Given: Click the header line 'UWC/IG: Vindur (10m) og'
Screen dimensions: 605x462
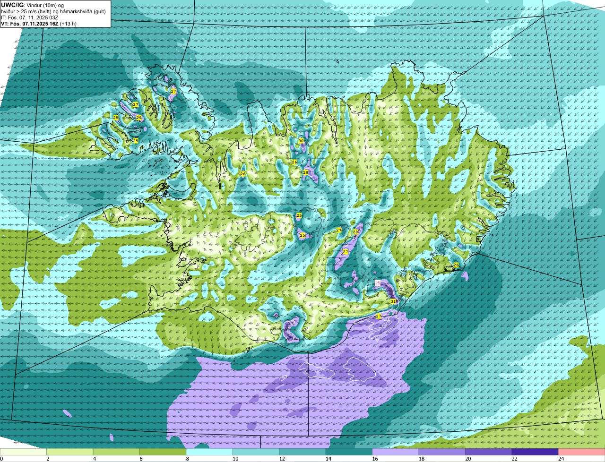Looking at the screenshot, I should (31, 5).
